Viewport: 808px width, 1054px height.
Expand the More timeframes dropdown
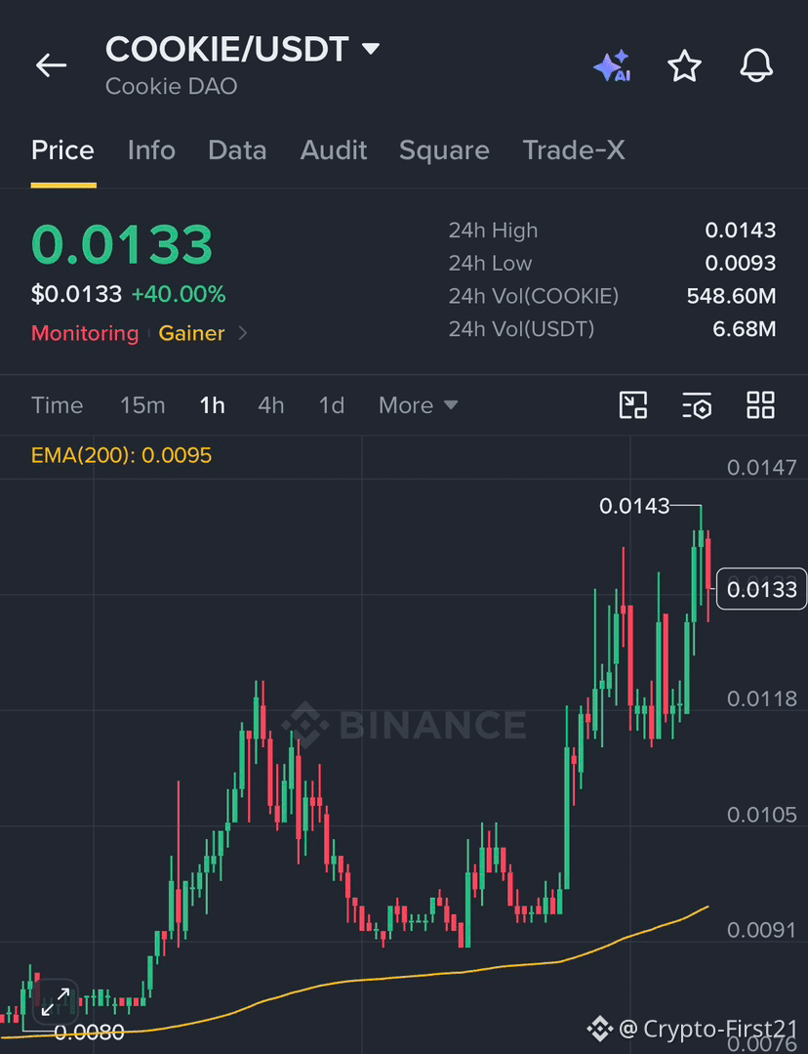click(418, 405)
